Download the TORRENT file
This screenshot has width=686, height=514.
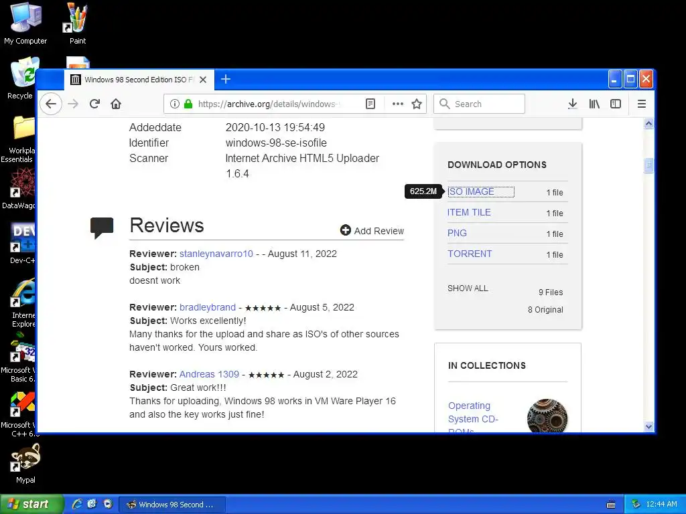[470, 254]
